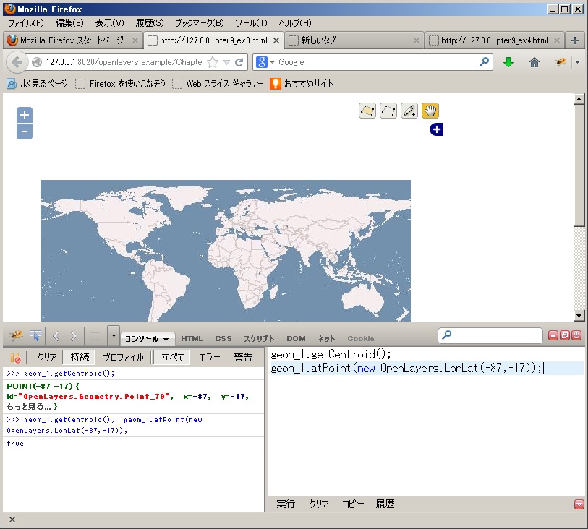Zoom out with the map minus button
This screenshot has height=529, width=588.
click(x=25, y=132)
